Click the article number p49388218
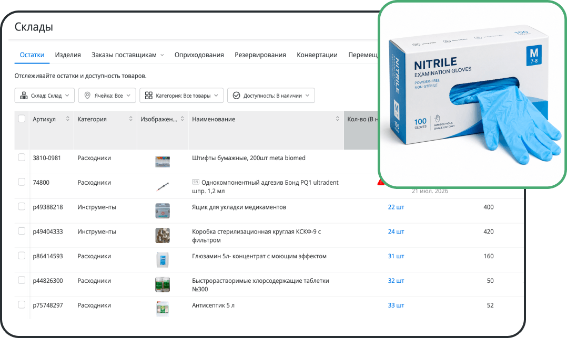 tap(48, 207)
